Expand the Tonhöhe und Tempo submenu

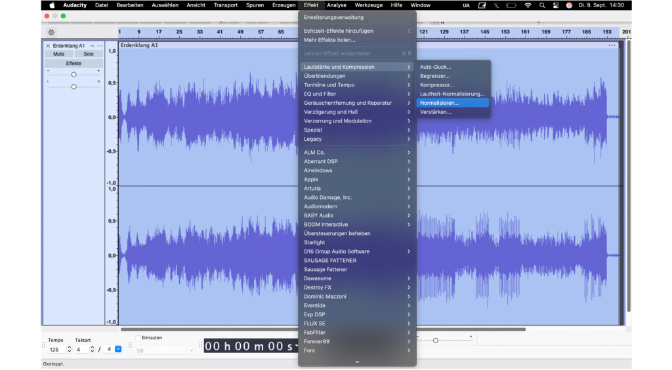point(356,84)
